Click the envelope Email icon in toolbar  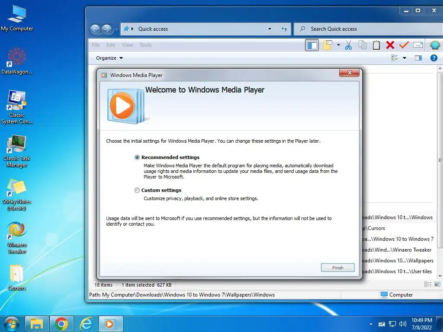417,45
